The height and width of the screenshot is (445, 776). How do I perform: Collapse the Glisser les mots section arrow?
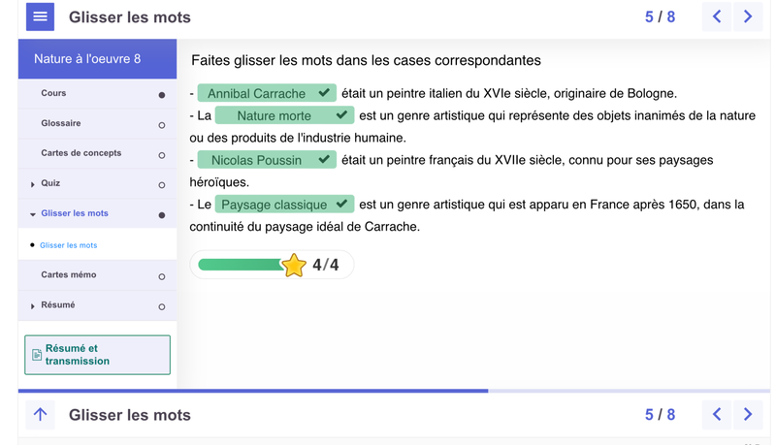33,214
